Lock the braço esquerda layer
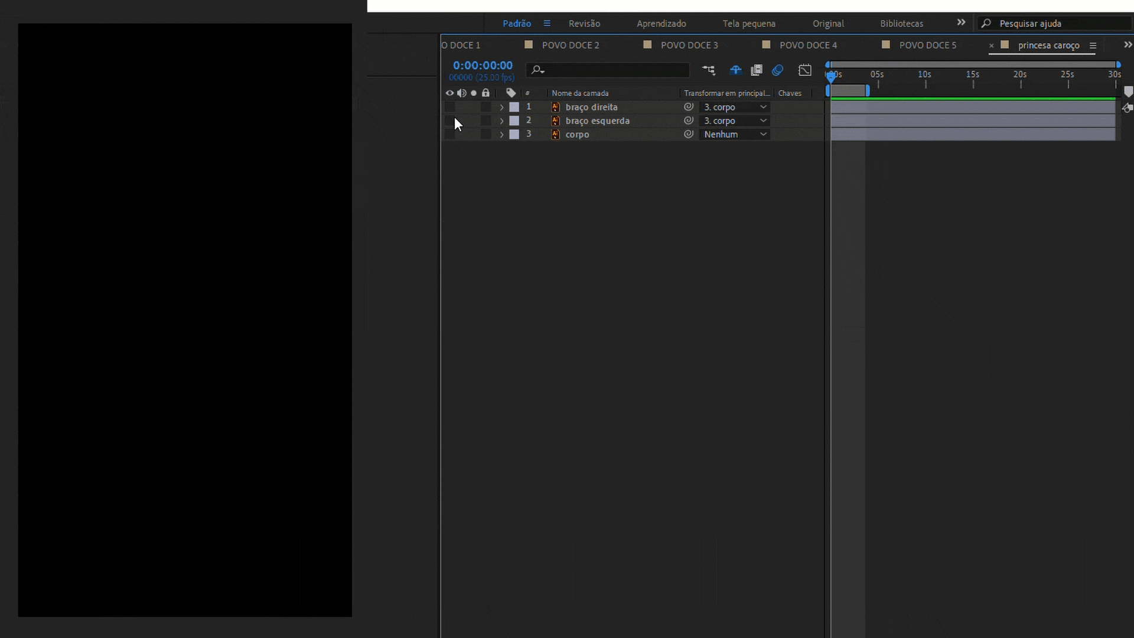The height and width of the screenshot is (638, 1134). coord(485,121)
